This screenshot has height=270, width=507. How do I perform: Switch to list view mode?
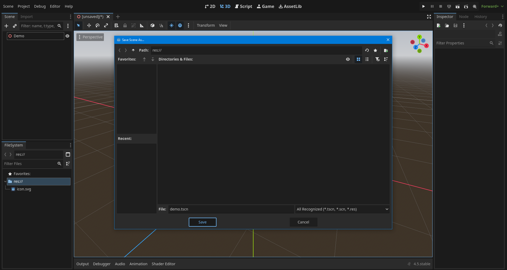[367, 59]
